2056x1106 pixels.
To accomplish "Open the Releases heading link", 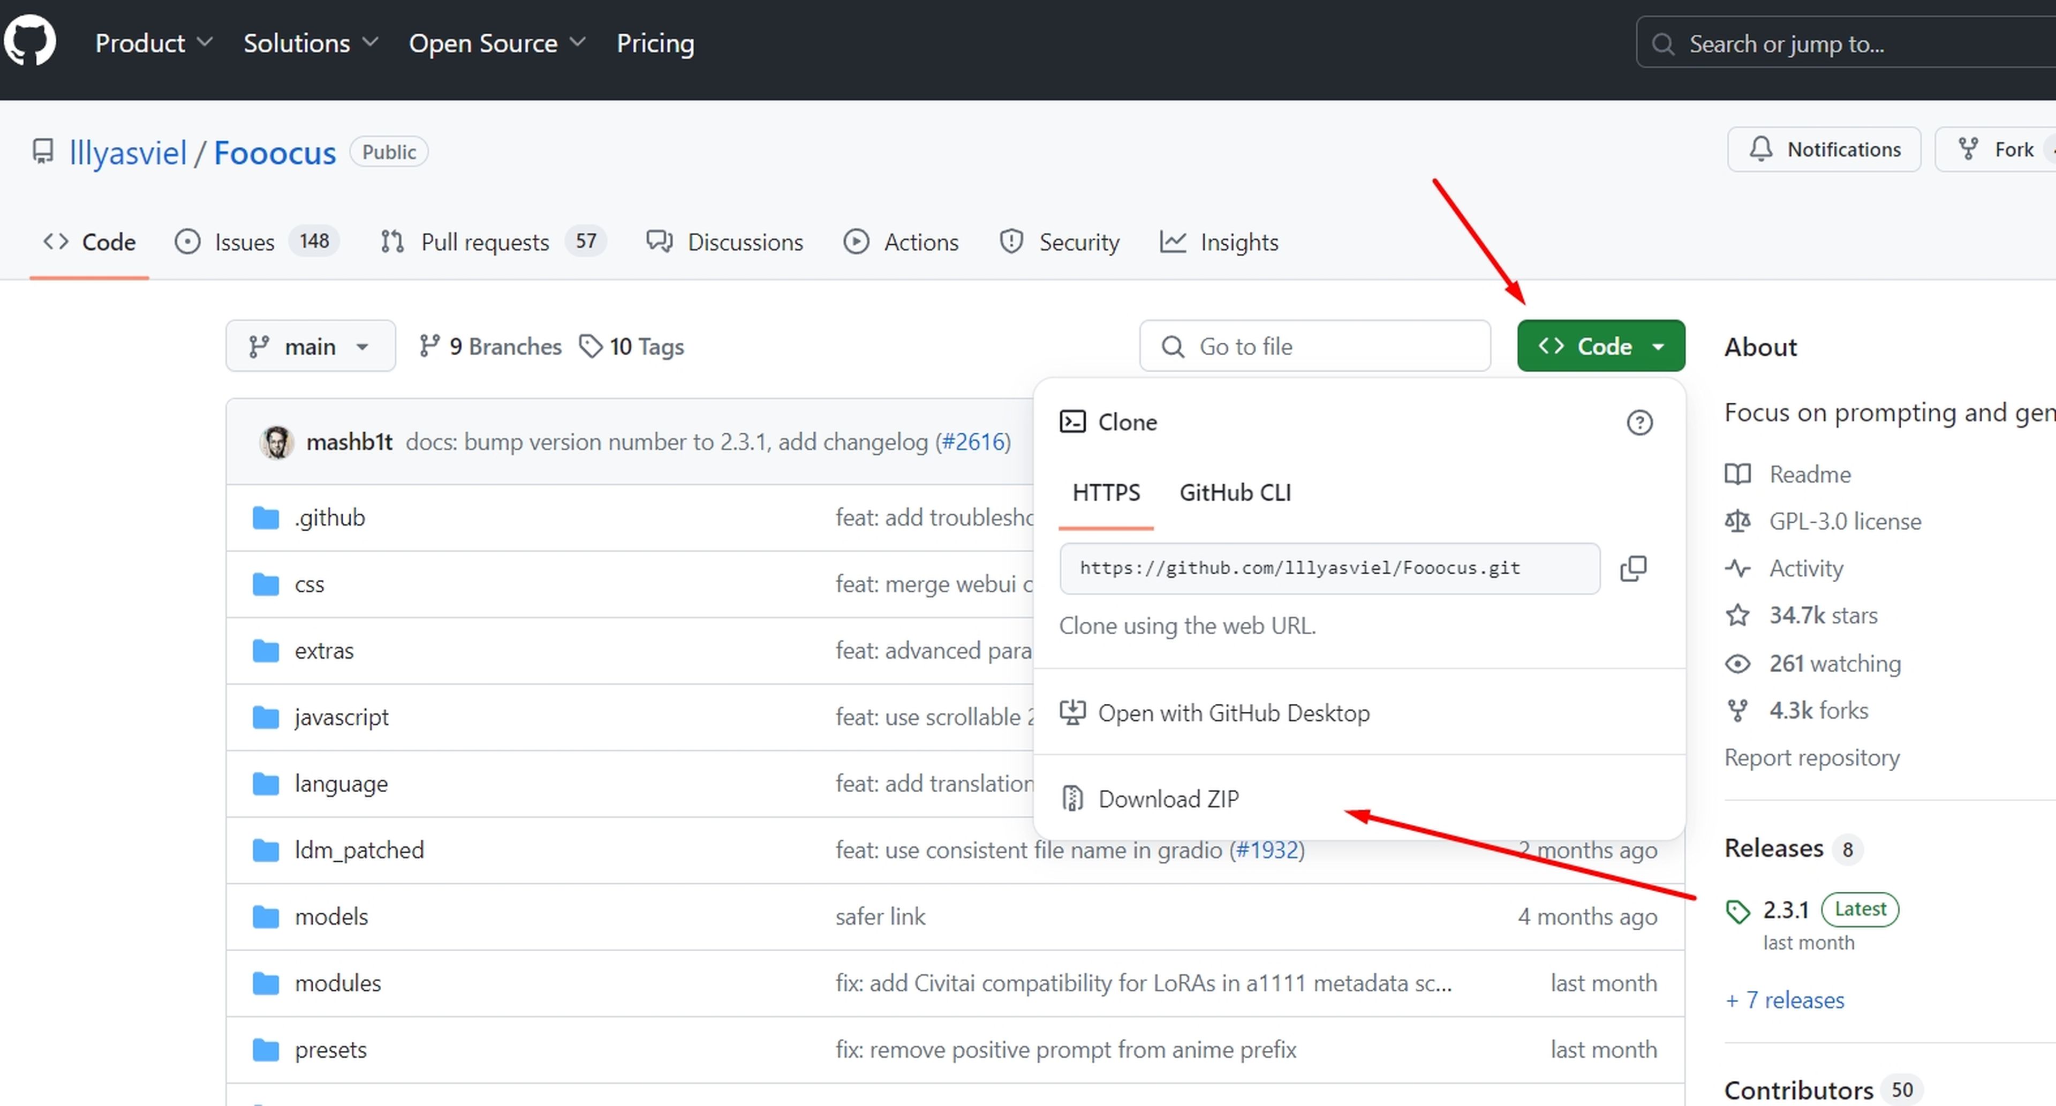I will coord(1773,848).
